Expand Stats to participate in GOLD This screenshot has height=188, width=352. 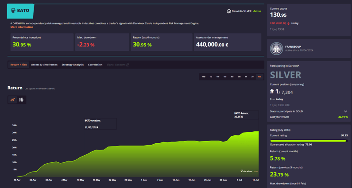[x=345, y=111]
